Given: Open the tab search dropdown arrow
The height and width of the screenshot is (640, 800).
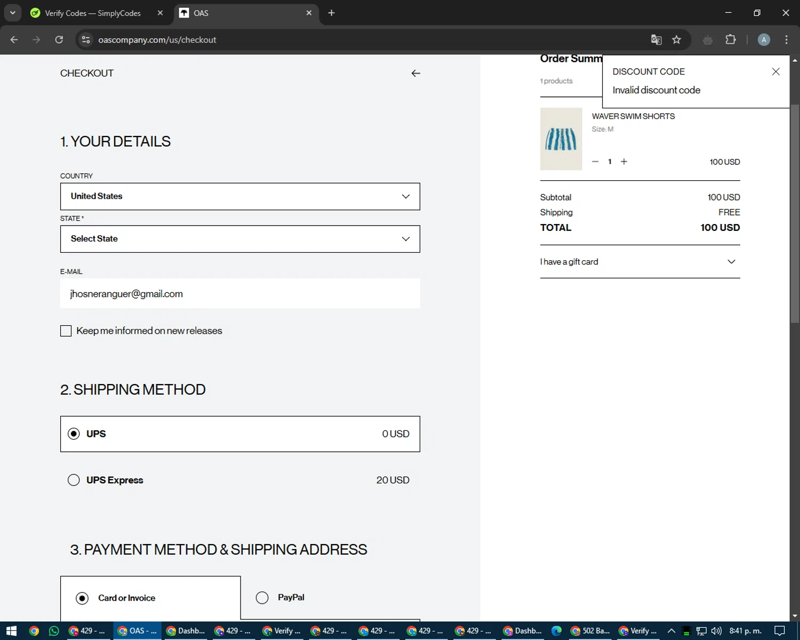Looking at the screenshot, I should pyautogui.click(x=12, y=13).
